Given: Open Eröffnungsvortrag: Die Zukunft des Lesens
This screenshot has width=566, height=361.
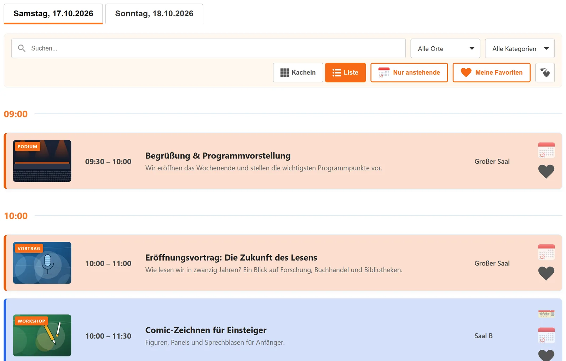Looking at the screenshot, I should pos(231,258).
